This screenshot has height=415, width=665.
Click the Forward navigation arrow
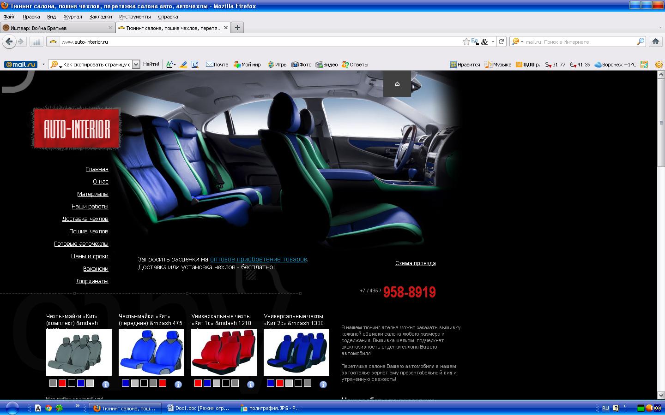21,41
